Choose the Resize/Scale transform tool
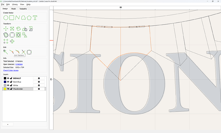The width and height of the screenshot is (221, 133). pos(12,29)
